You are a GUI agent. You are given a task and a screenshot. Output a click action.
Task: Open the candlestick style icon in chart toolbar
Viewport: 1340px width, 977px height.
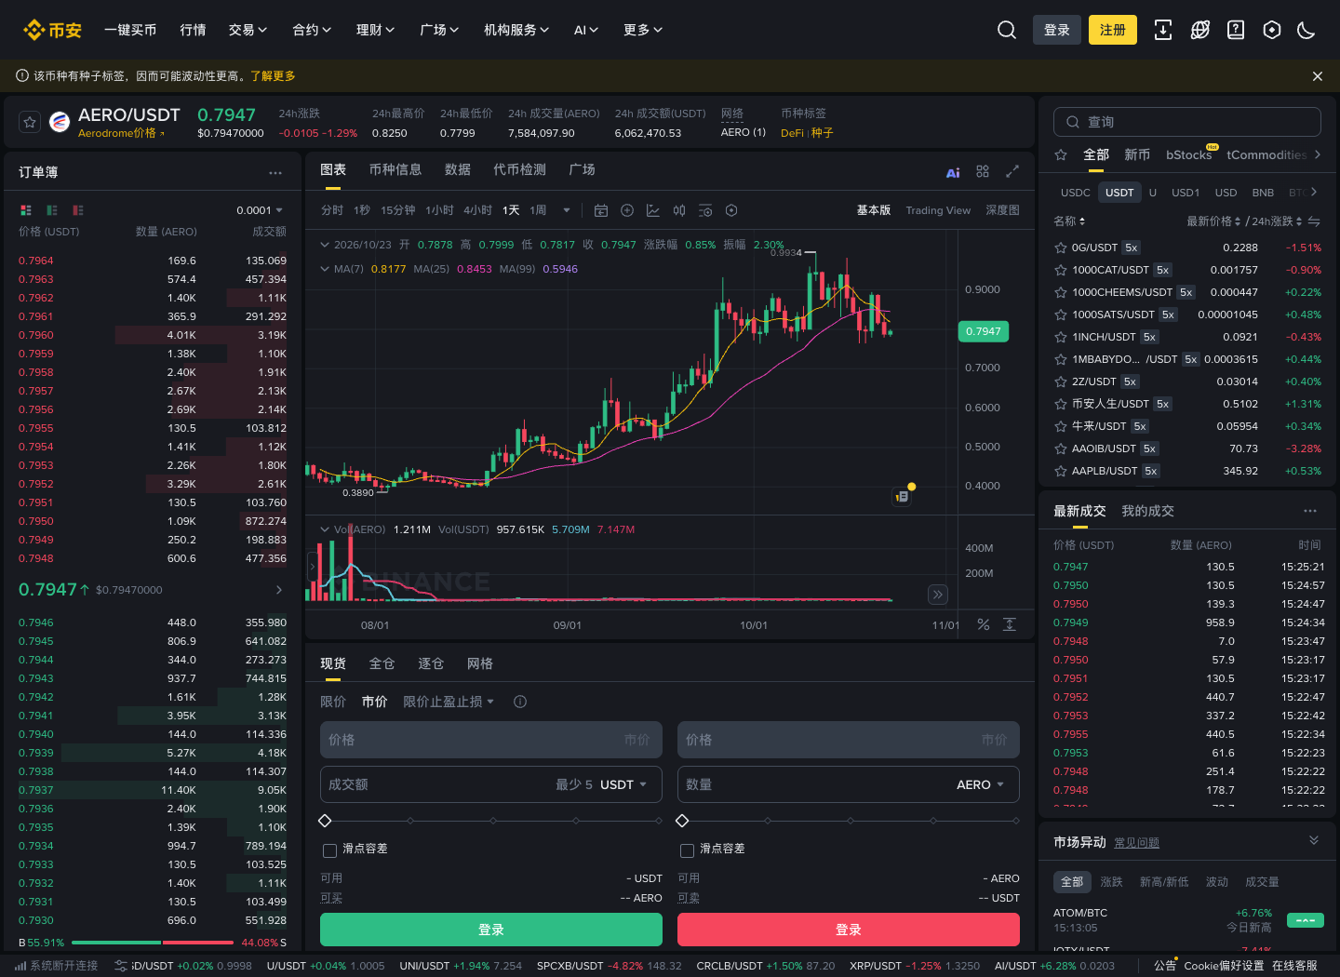679,210
